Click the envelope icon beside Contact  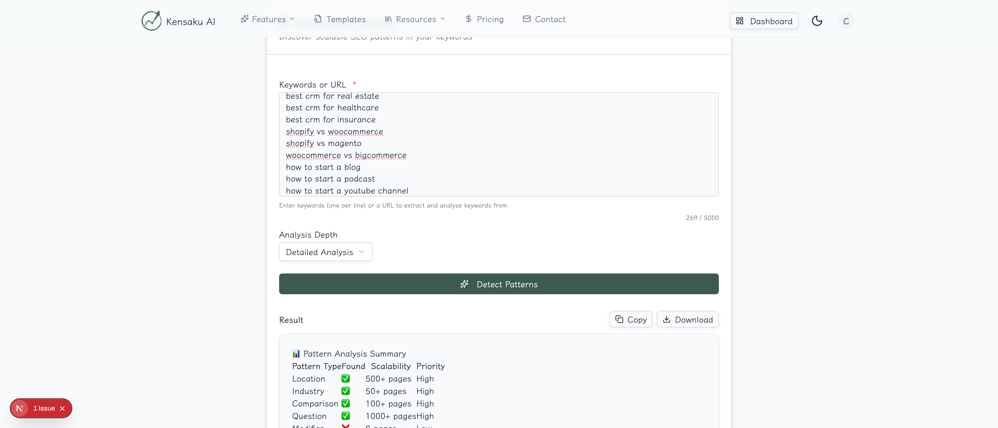(x=527, y=19)
